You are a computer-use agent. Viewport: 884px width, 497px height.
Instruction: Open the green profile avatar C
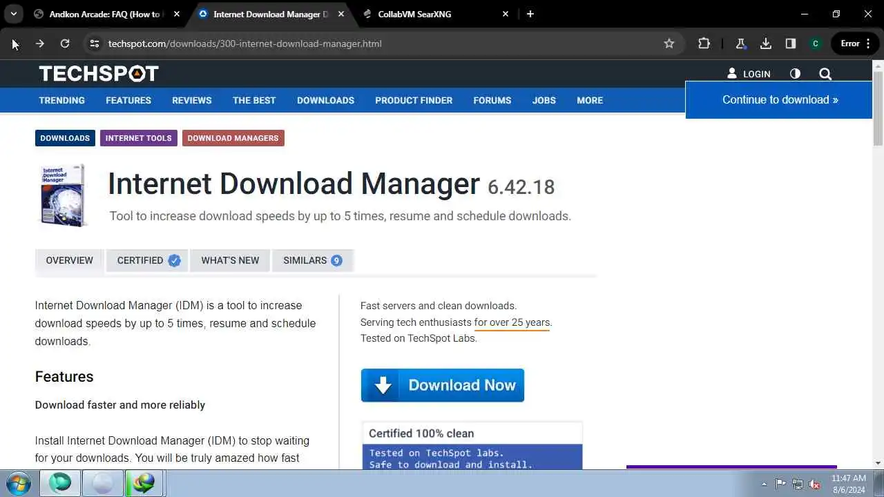click(816, 43)
